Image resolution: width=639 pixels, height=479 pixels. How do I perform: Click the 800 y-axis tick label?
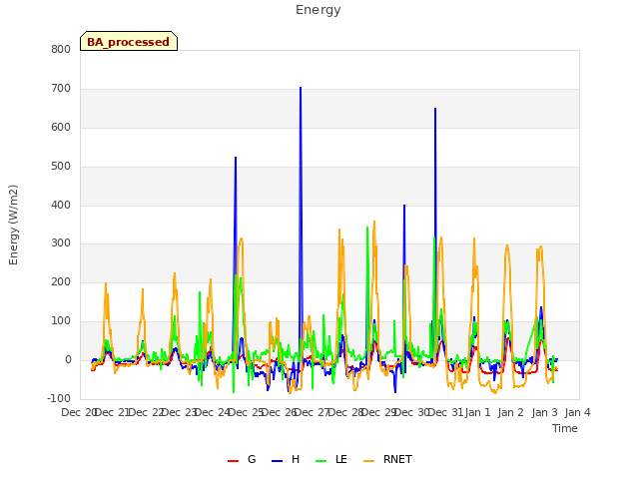[x=61, y=50]
